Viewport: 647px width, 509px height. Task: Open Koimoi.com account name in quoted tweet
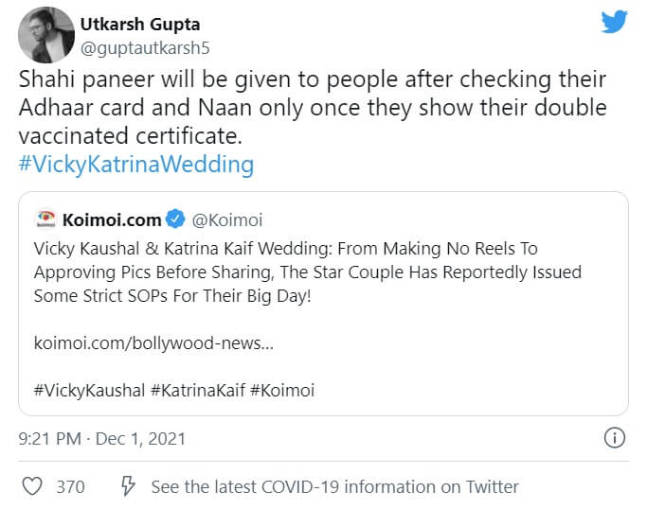pyautogui.click(x=112, y=220)
